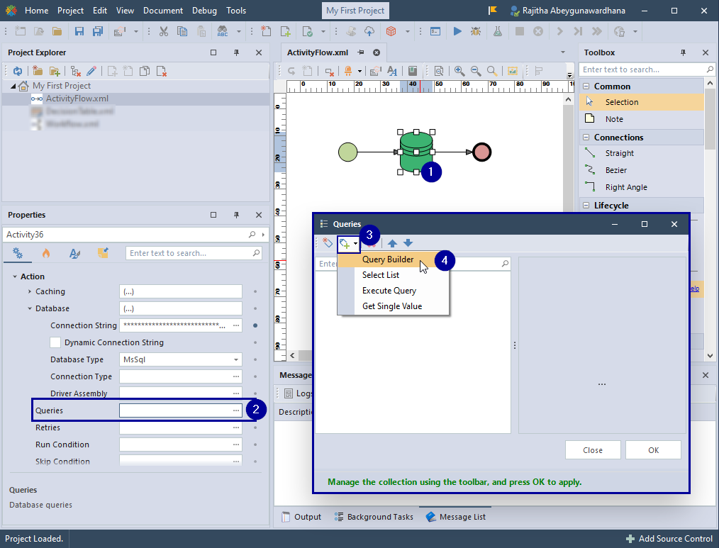Click OK in Queries dialog
The image size is (719, 548).
[x=653, y=450]
